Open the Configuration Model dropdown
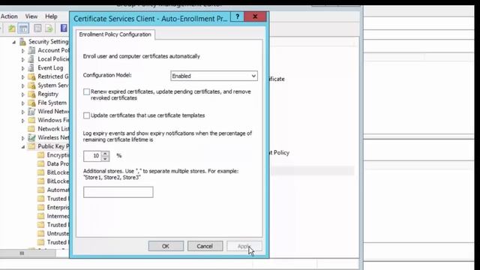This screenshot has height=270, width=480. tap(214, 76)
